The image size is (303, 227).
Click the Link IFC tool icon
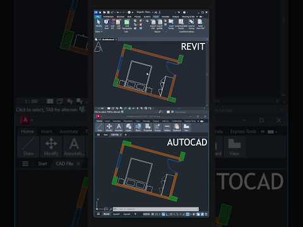click(112, 24)
